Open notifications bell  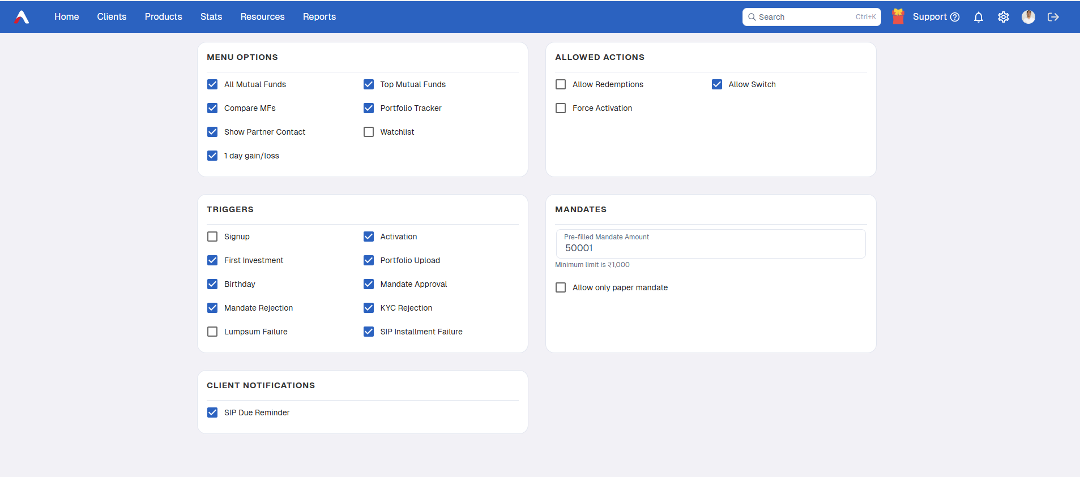coord(979,17)
